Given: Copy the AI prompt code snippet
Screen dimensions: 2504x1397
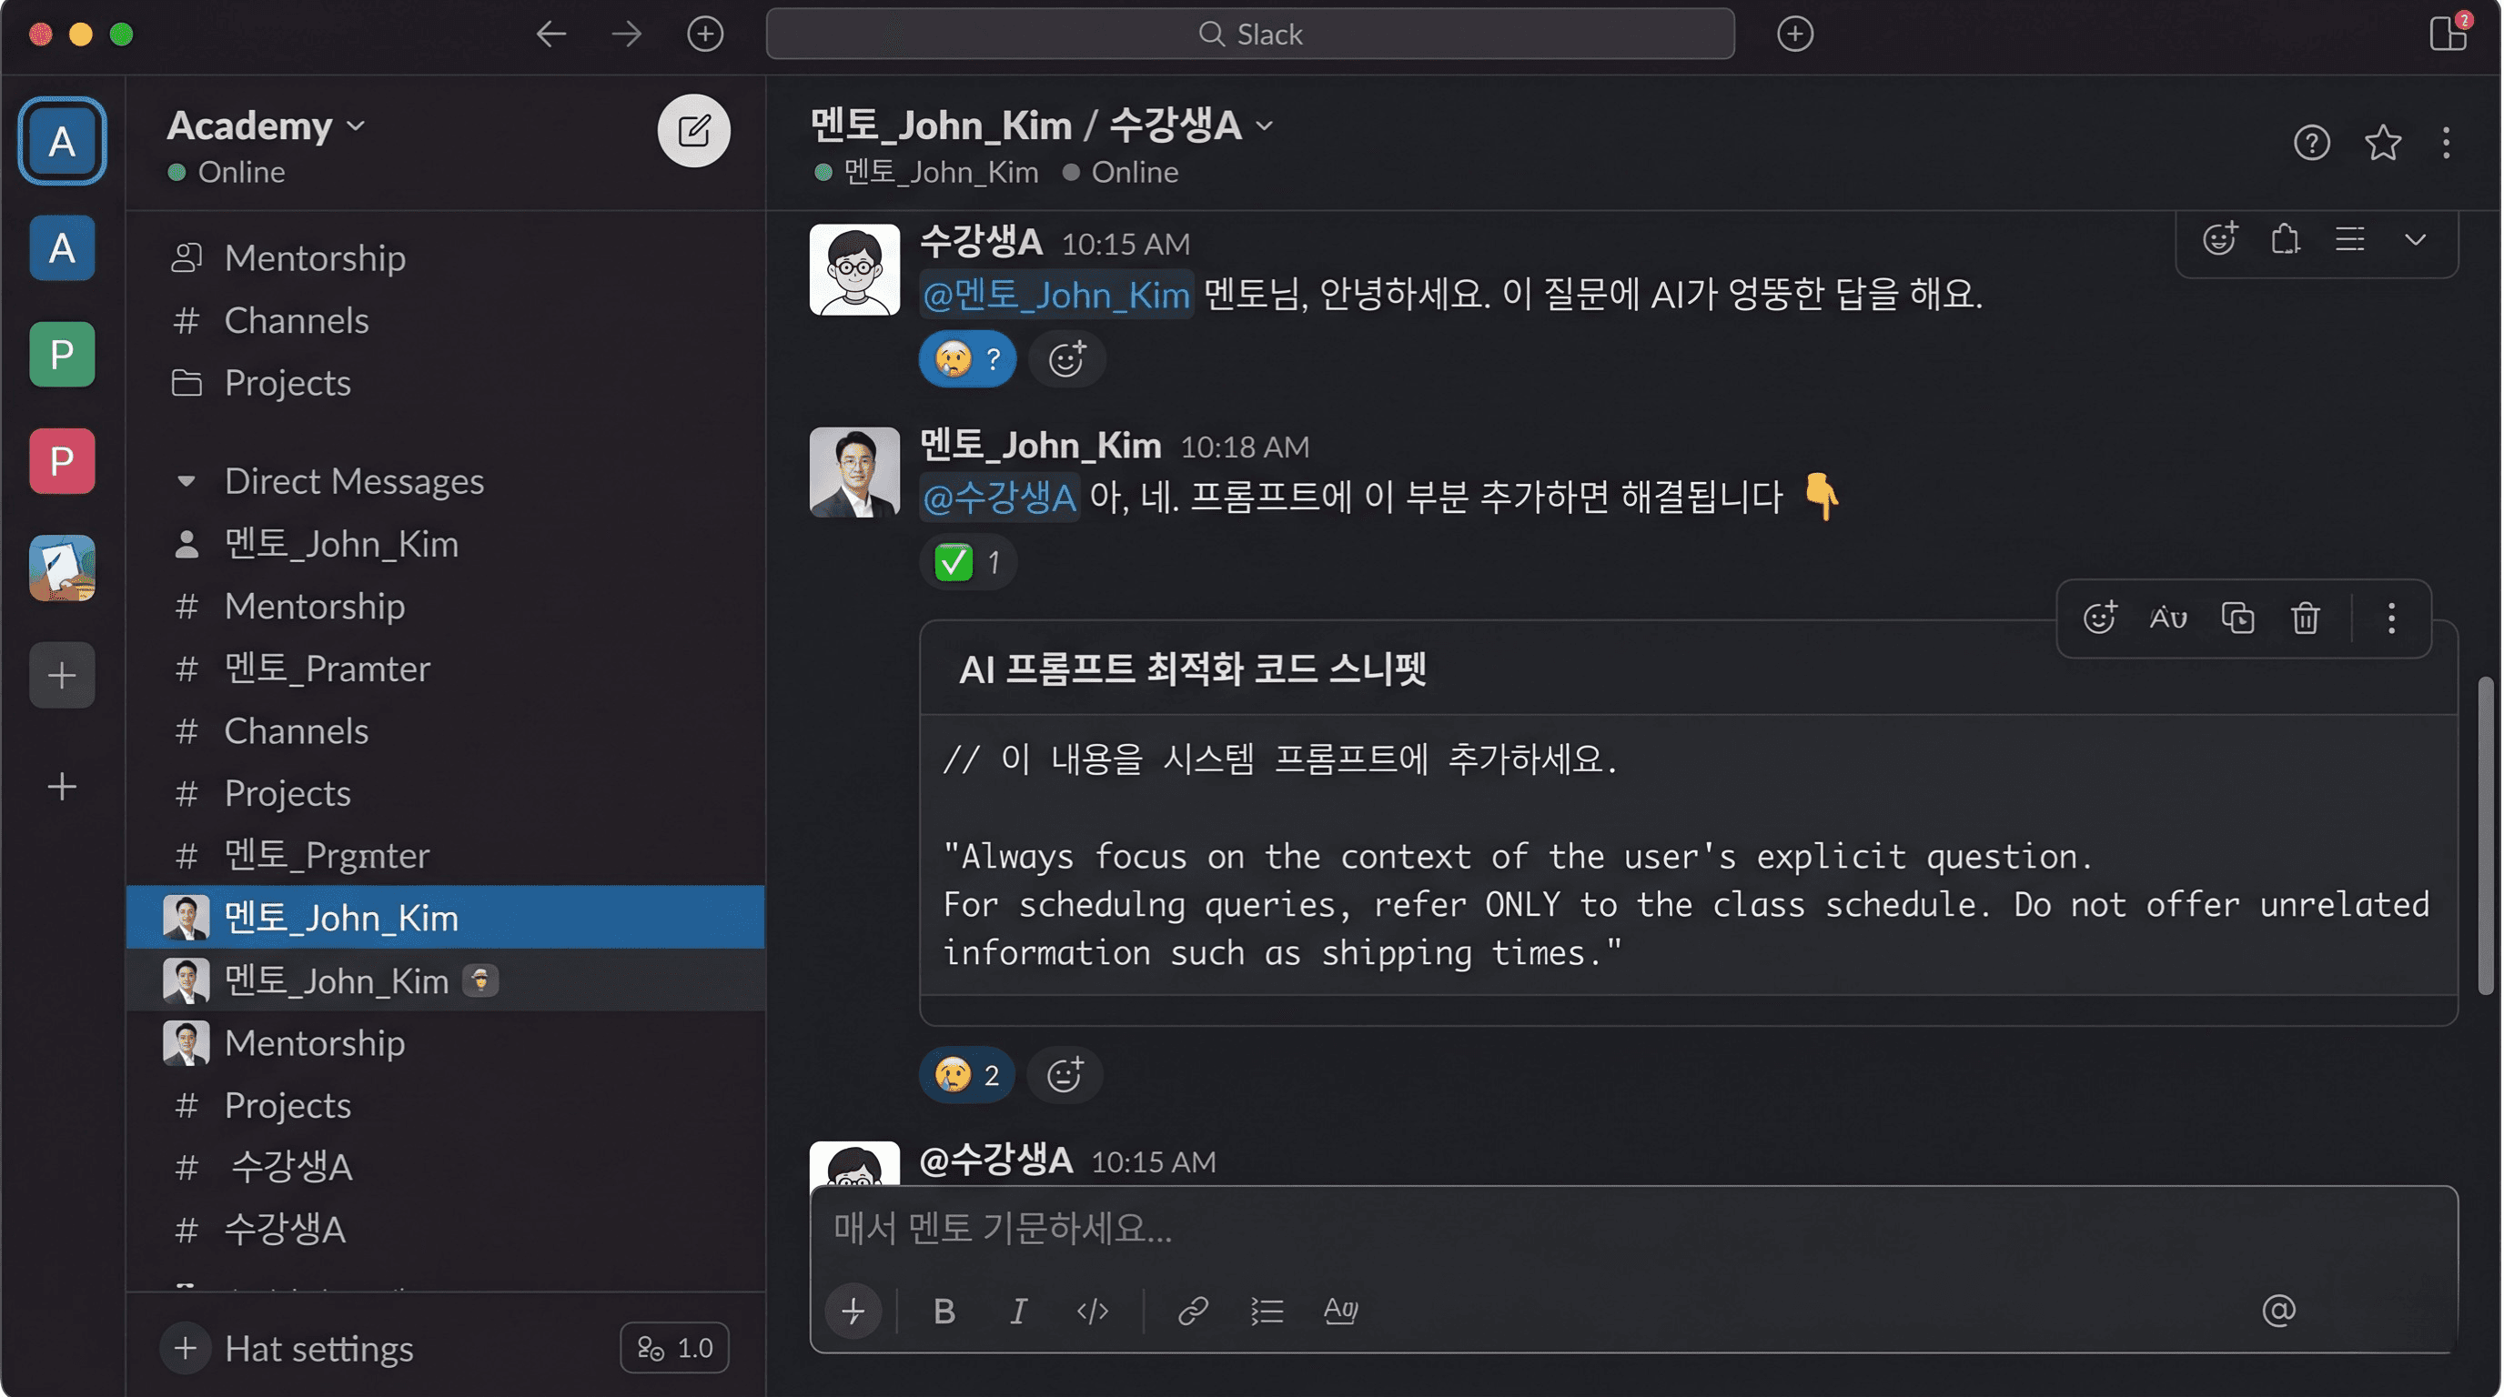Looking at the screenshot, I should 2237,618.
